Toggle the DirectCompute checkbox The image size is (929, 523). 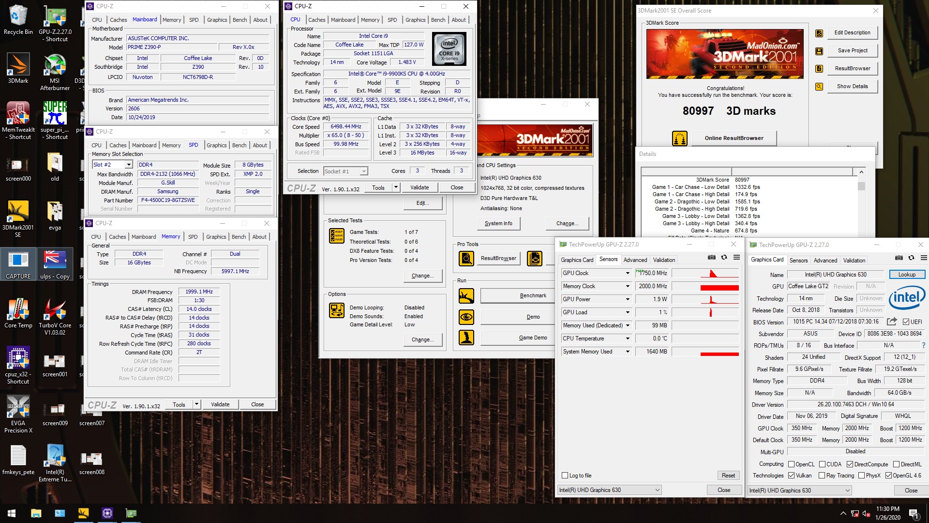pos(850,464)
